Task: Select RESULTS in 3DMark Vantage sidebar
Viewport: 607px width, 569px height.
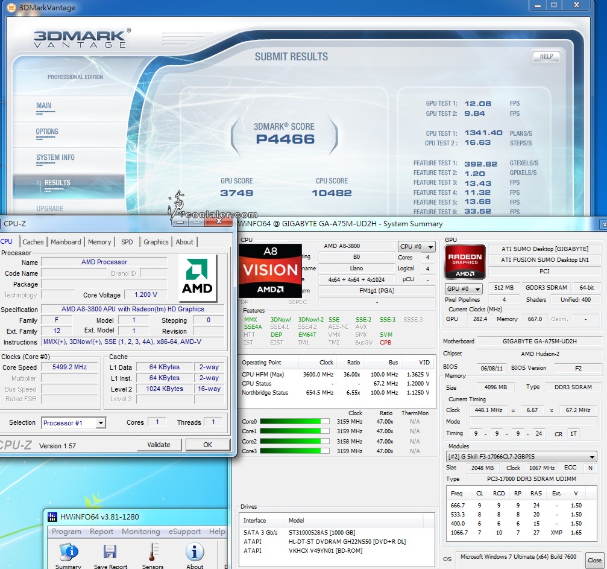Action: [69, 186]
